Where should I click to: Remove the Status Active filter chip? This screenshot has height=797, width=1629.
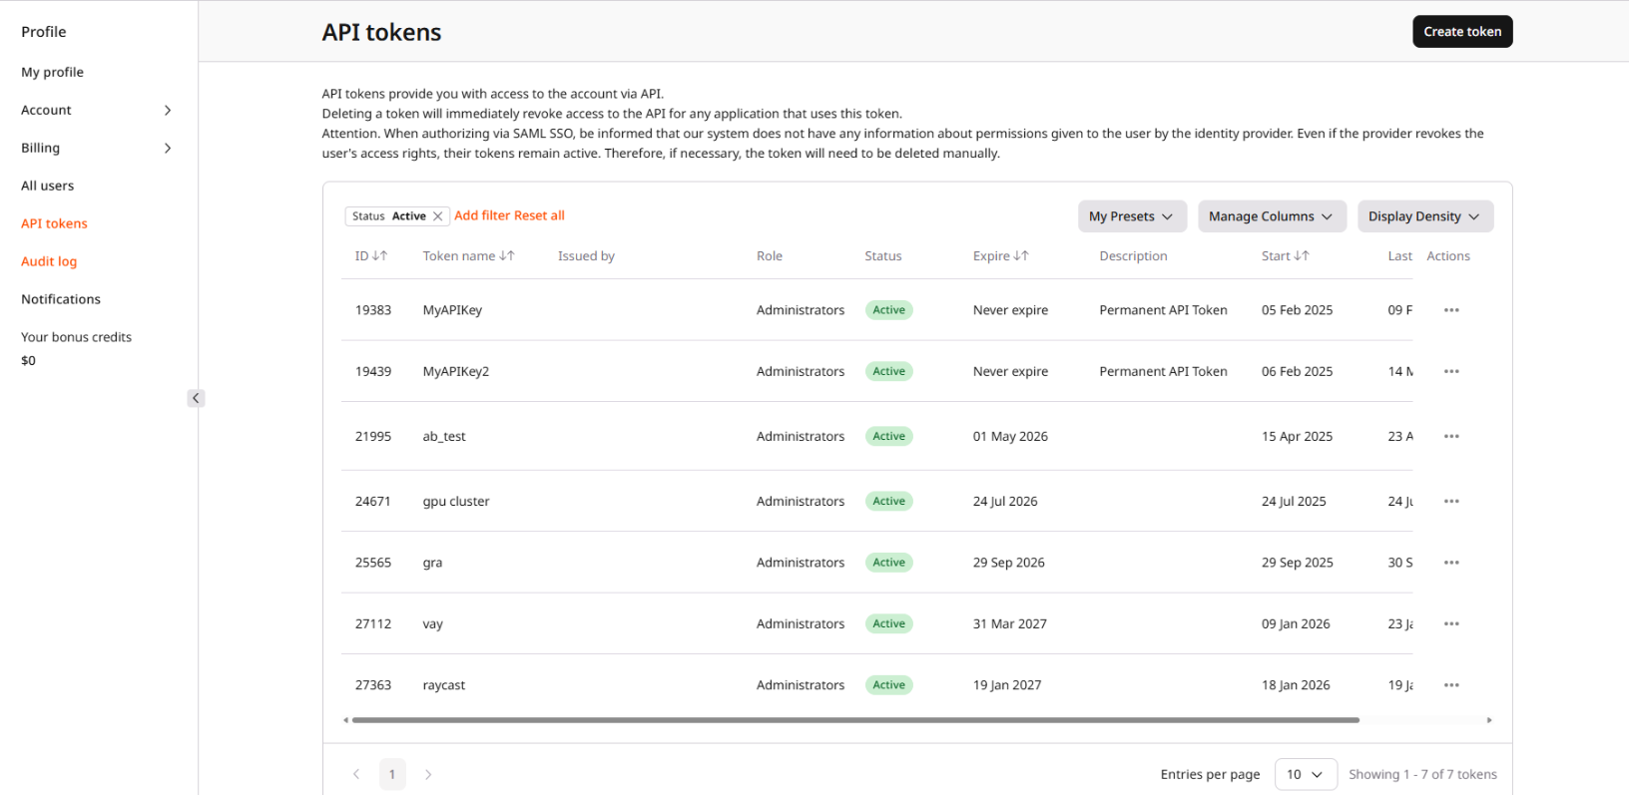pos(437,216)
